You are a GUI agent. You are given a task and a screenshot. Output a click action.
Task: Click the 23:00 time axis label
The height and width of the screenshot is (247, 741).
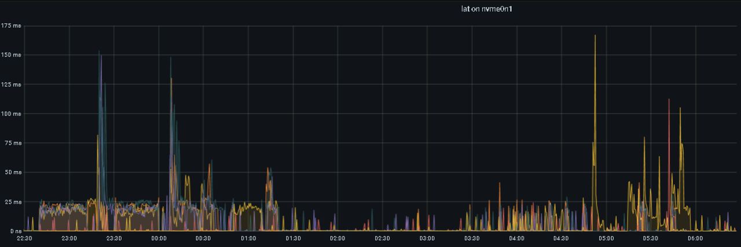click(x=69, y=238)
